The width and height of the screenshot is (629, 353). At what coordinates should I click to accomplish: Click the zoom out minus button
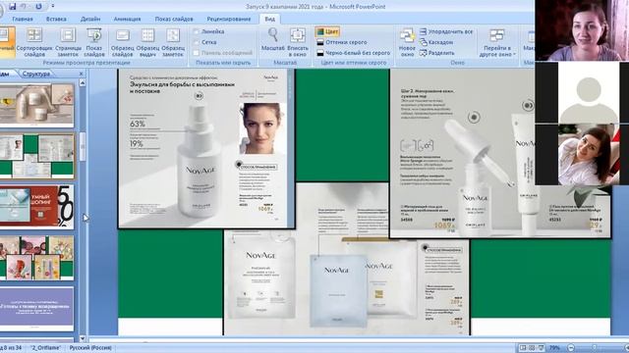tap(571, 348)
